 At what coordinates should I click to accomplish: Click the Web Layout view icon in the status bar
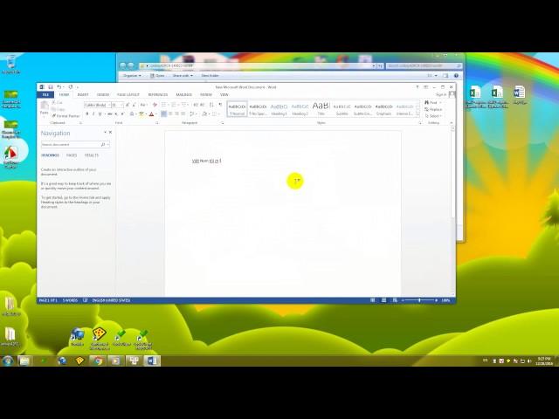tap(395, 300)
